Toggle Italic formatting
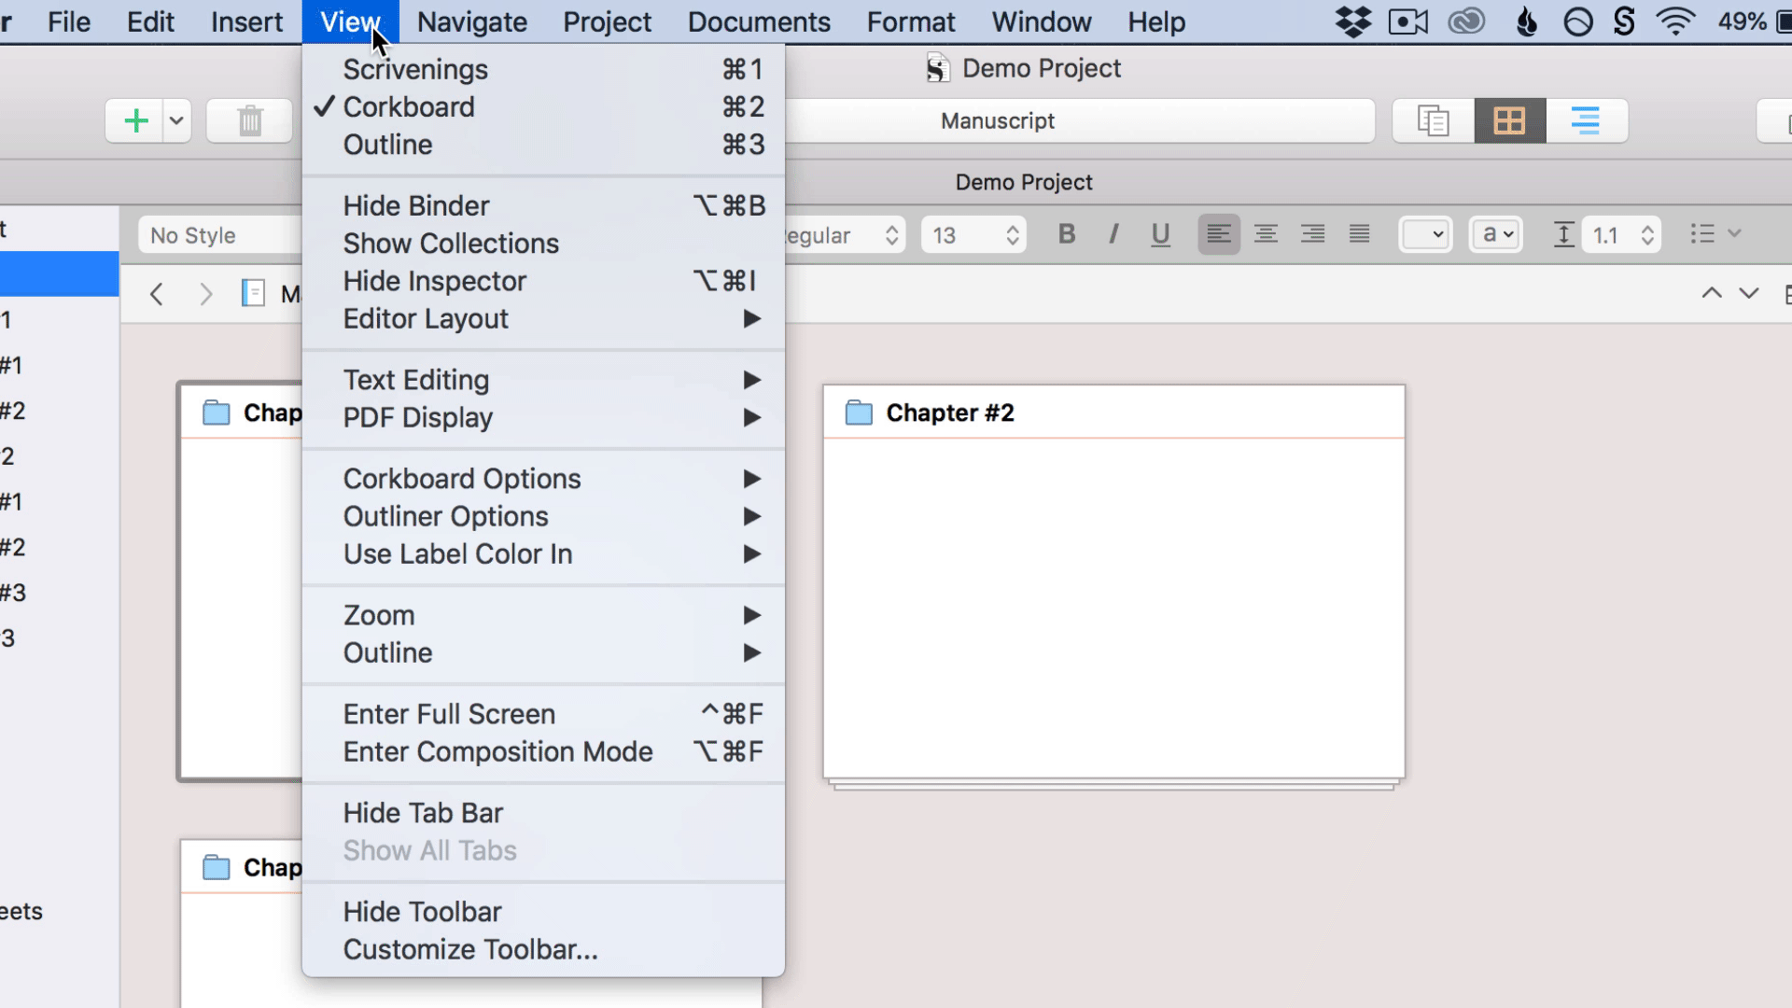 pyautogui.click(x=1113, y=234)
